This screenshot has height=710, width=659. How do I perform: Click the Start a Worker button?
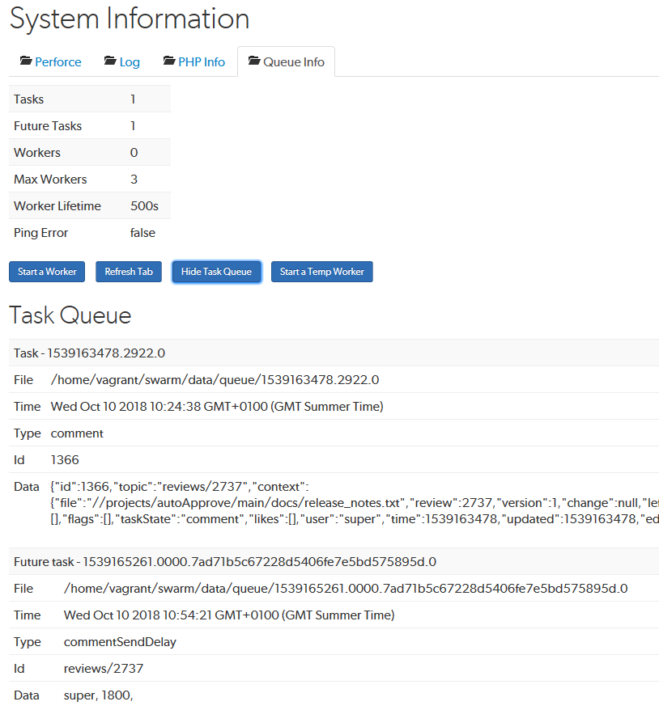point(47,272)
